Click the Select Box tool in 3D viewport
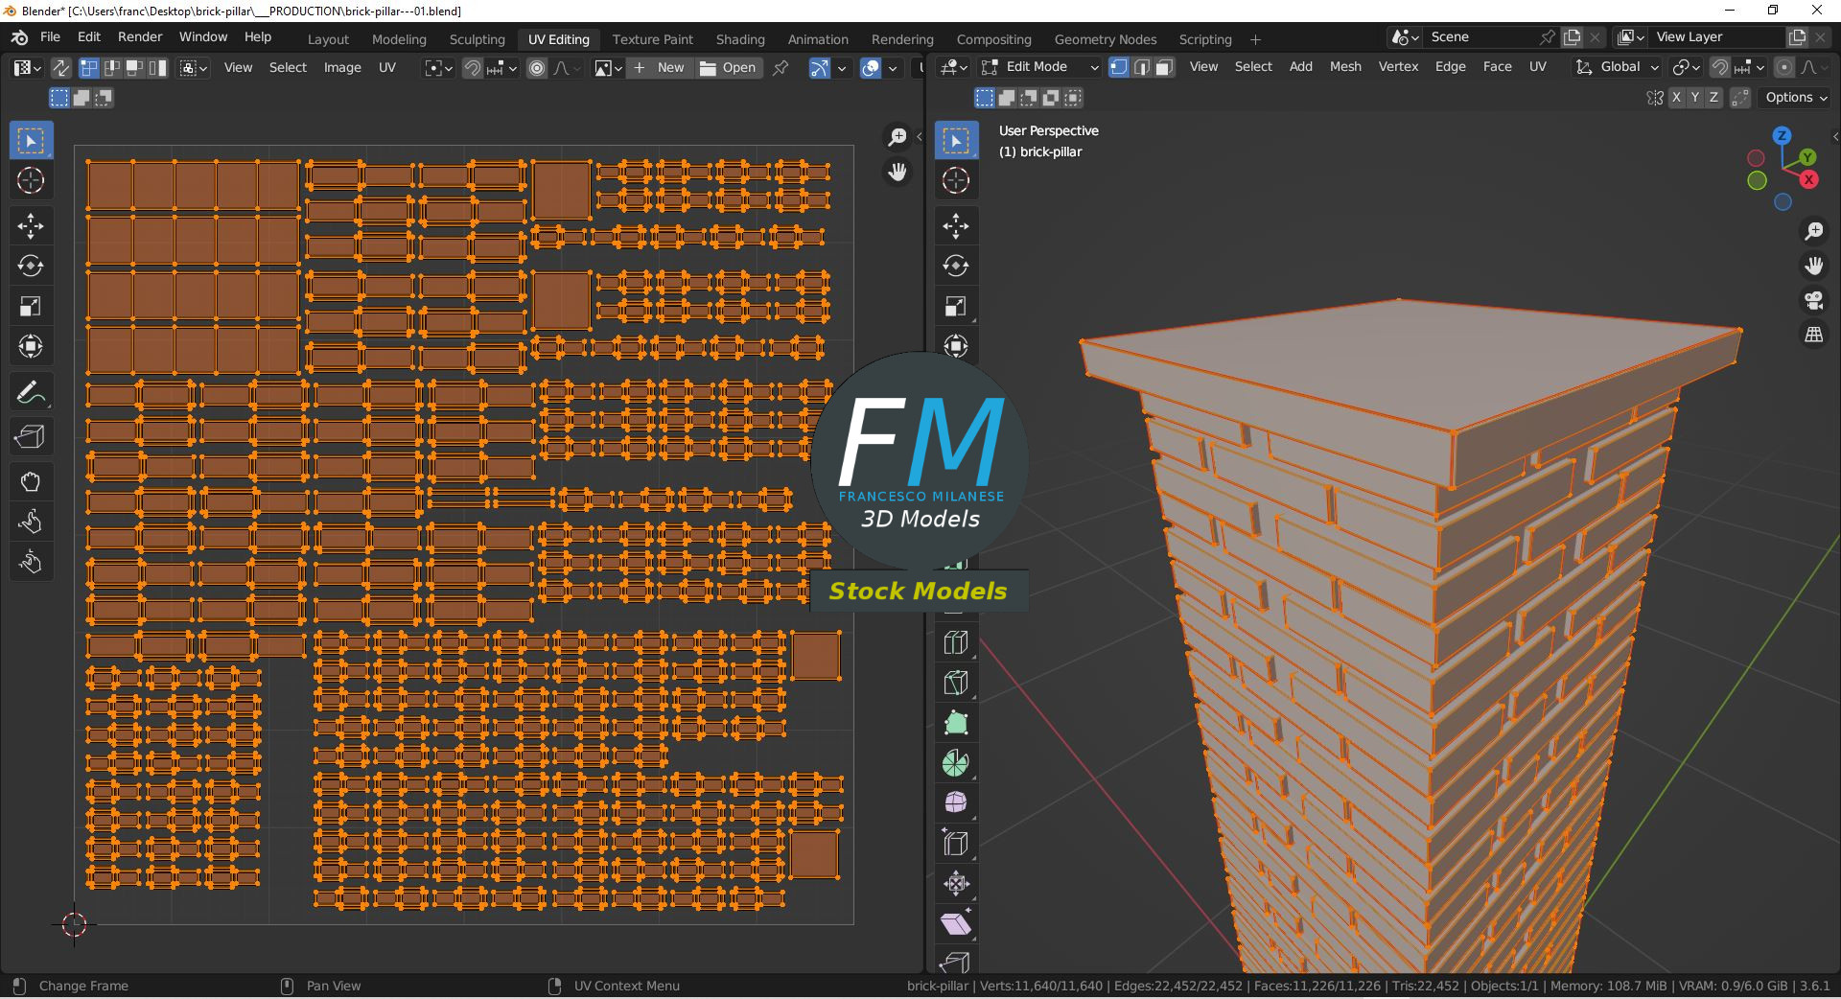The width and height of the screenshot is (1841, 999). [956, 141]
